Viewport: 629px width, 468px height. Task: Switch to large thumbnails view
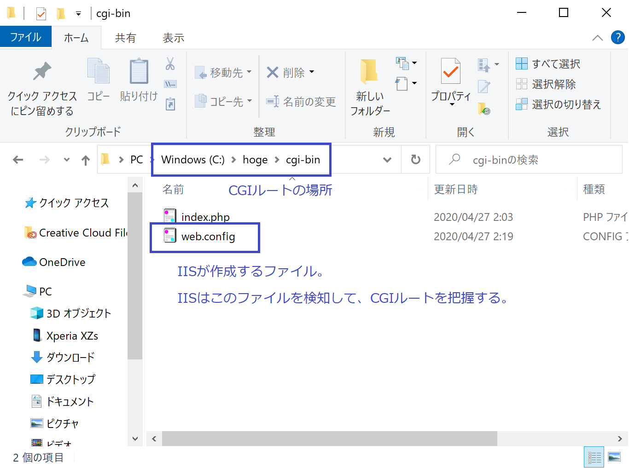coord(614,457)
